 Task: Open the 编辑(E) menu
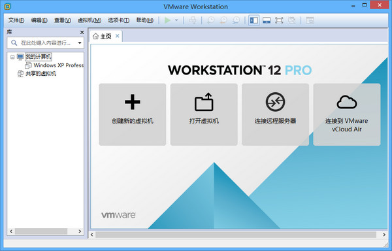click(x=39, y=20)
